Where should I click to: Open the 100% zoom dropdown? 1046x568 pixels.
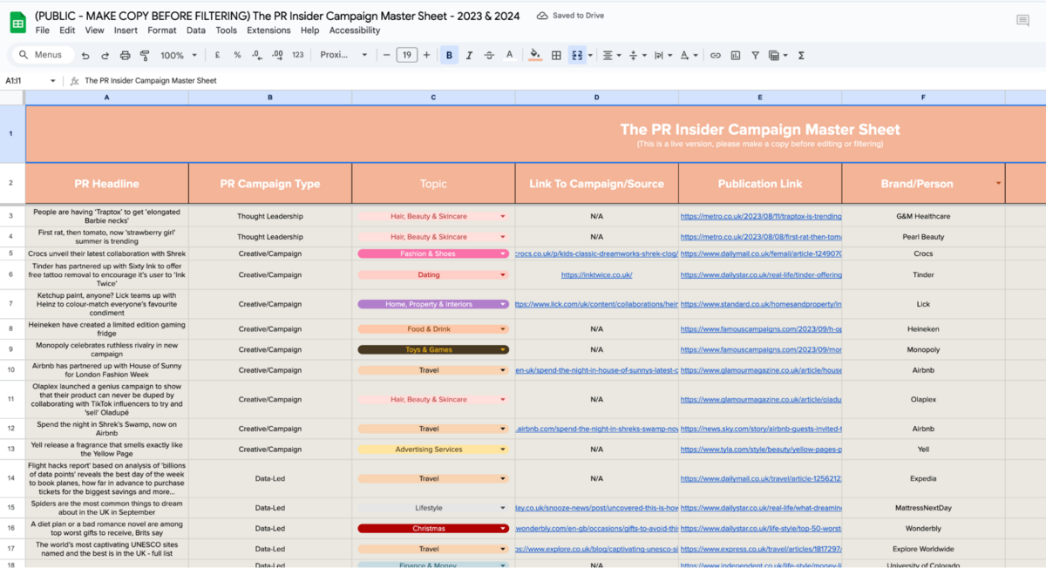(x=178, y=55)
